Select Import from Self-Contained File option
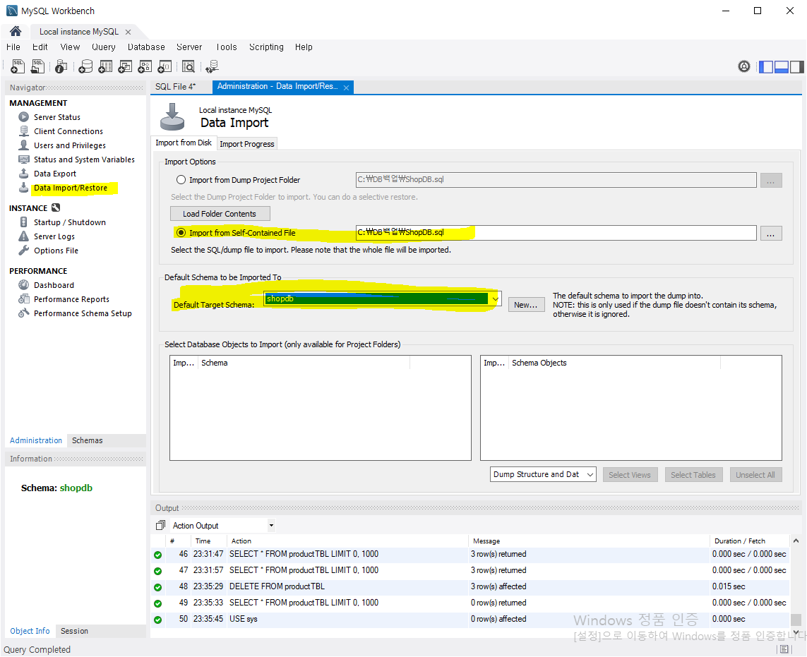This screenshot has height=657, width=807. coord(181,233)
